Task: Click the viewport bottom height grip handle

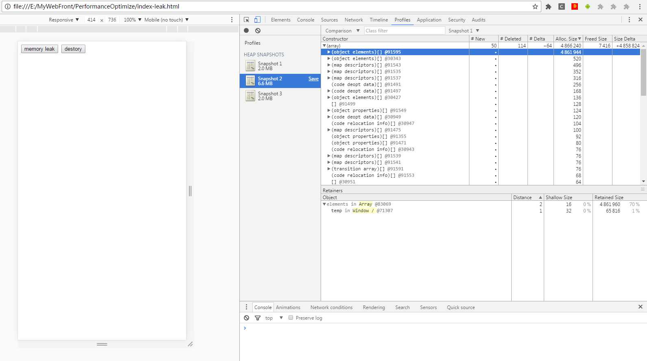Action: 102,344
